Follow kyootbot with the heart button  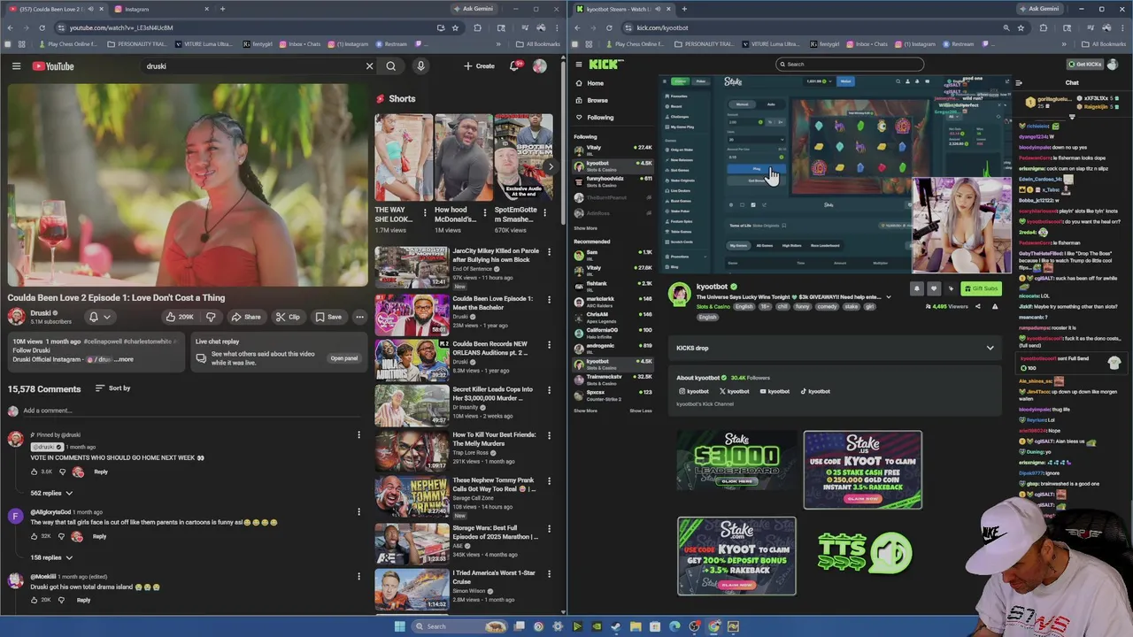[x=933, y=288]
